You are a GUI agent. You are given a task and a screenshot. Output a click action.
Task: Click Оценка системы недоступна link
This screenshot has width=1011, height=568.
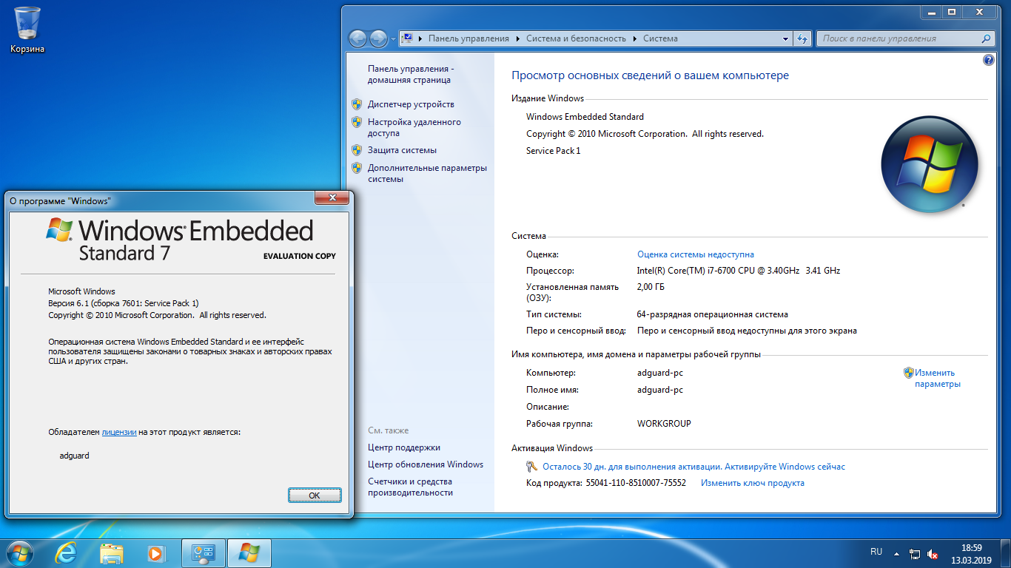pyautogui.click(x=696, y=254)
